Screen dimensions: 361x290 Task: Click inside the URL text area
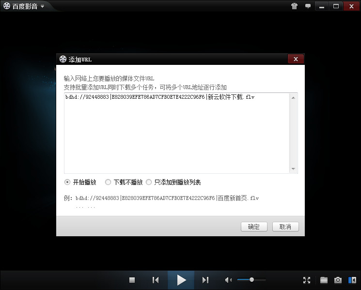(x=177, y=133)
